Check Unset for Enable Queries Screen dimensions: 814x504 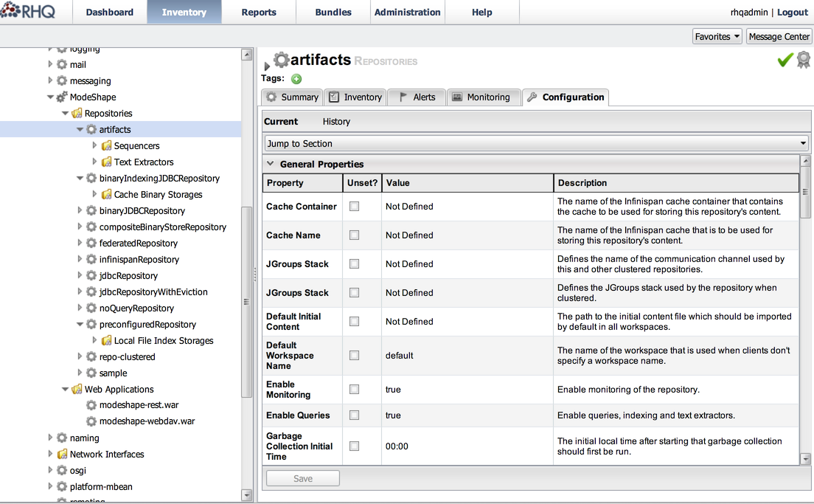354,415
